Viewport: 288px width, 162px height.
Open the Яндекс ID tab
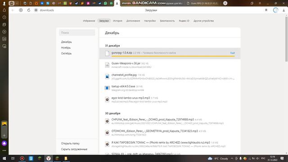click(x=184, y=21)
